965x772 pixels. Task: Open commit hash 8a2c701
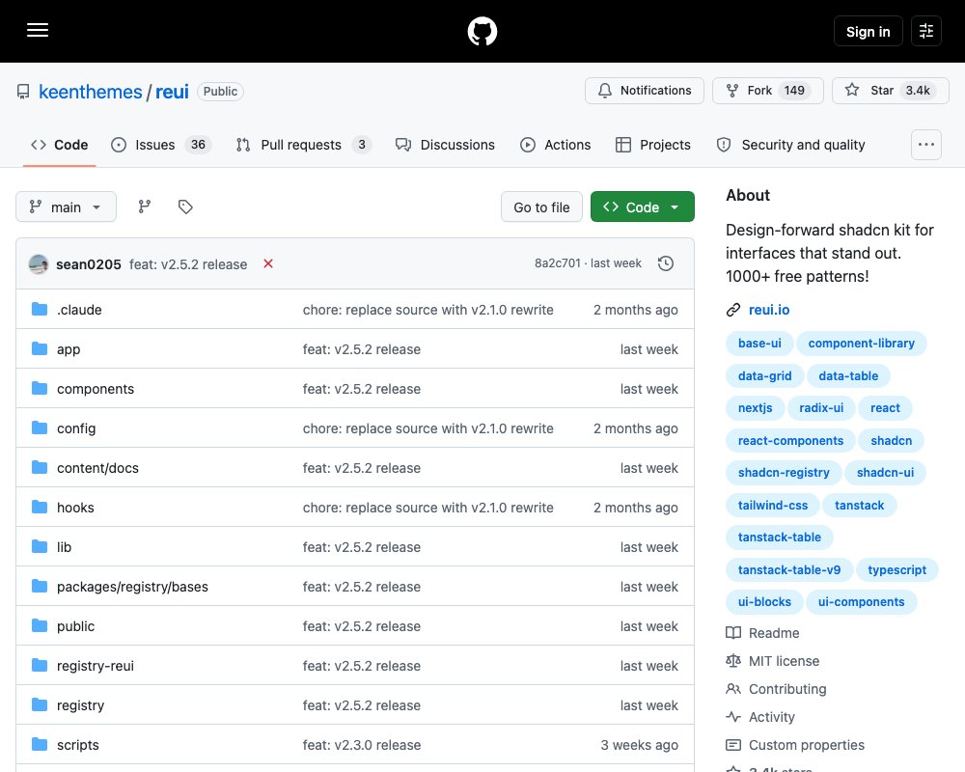(x=557, y=263)
